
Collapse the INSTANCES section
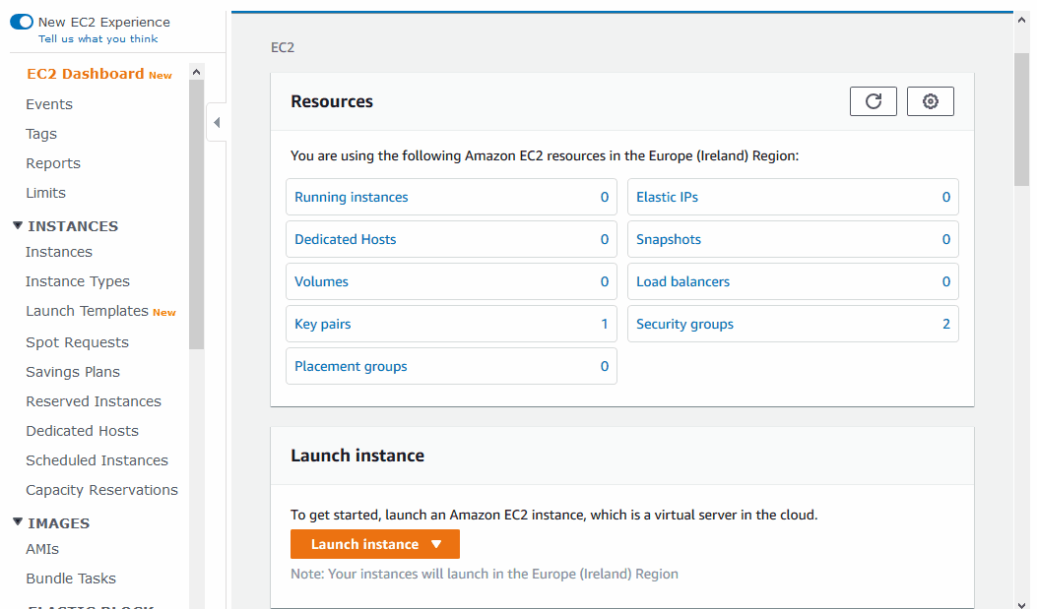pyautogui.click(x=18, y=226)
